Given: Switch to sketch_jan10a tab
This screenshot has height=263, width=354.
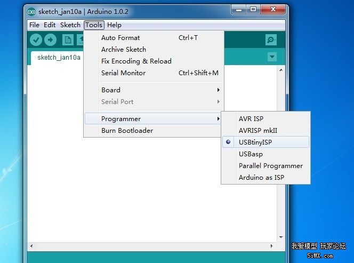Looking at the screenshot, I should 59,58.
